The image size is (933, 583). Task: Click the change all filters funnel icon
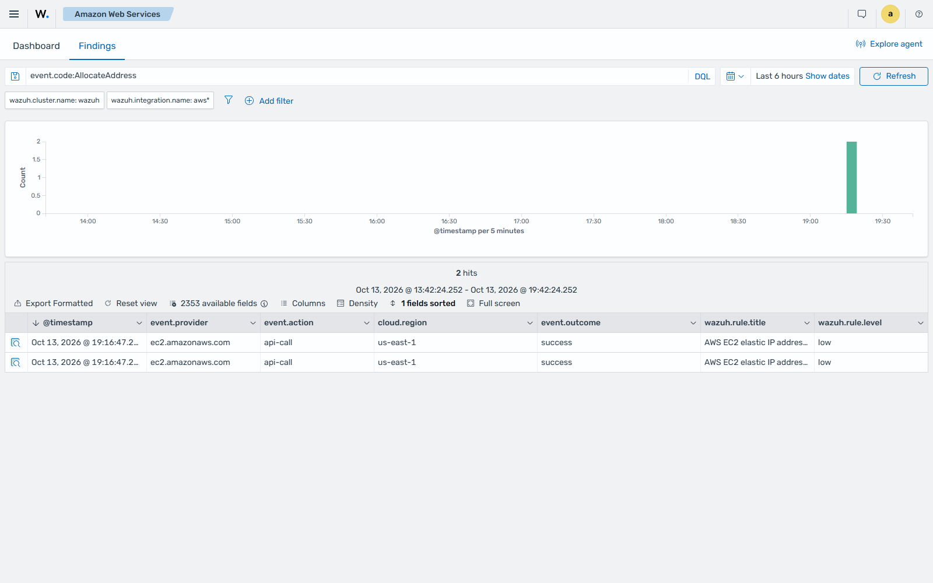pyautogui.click(x=229, y=100)
